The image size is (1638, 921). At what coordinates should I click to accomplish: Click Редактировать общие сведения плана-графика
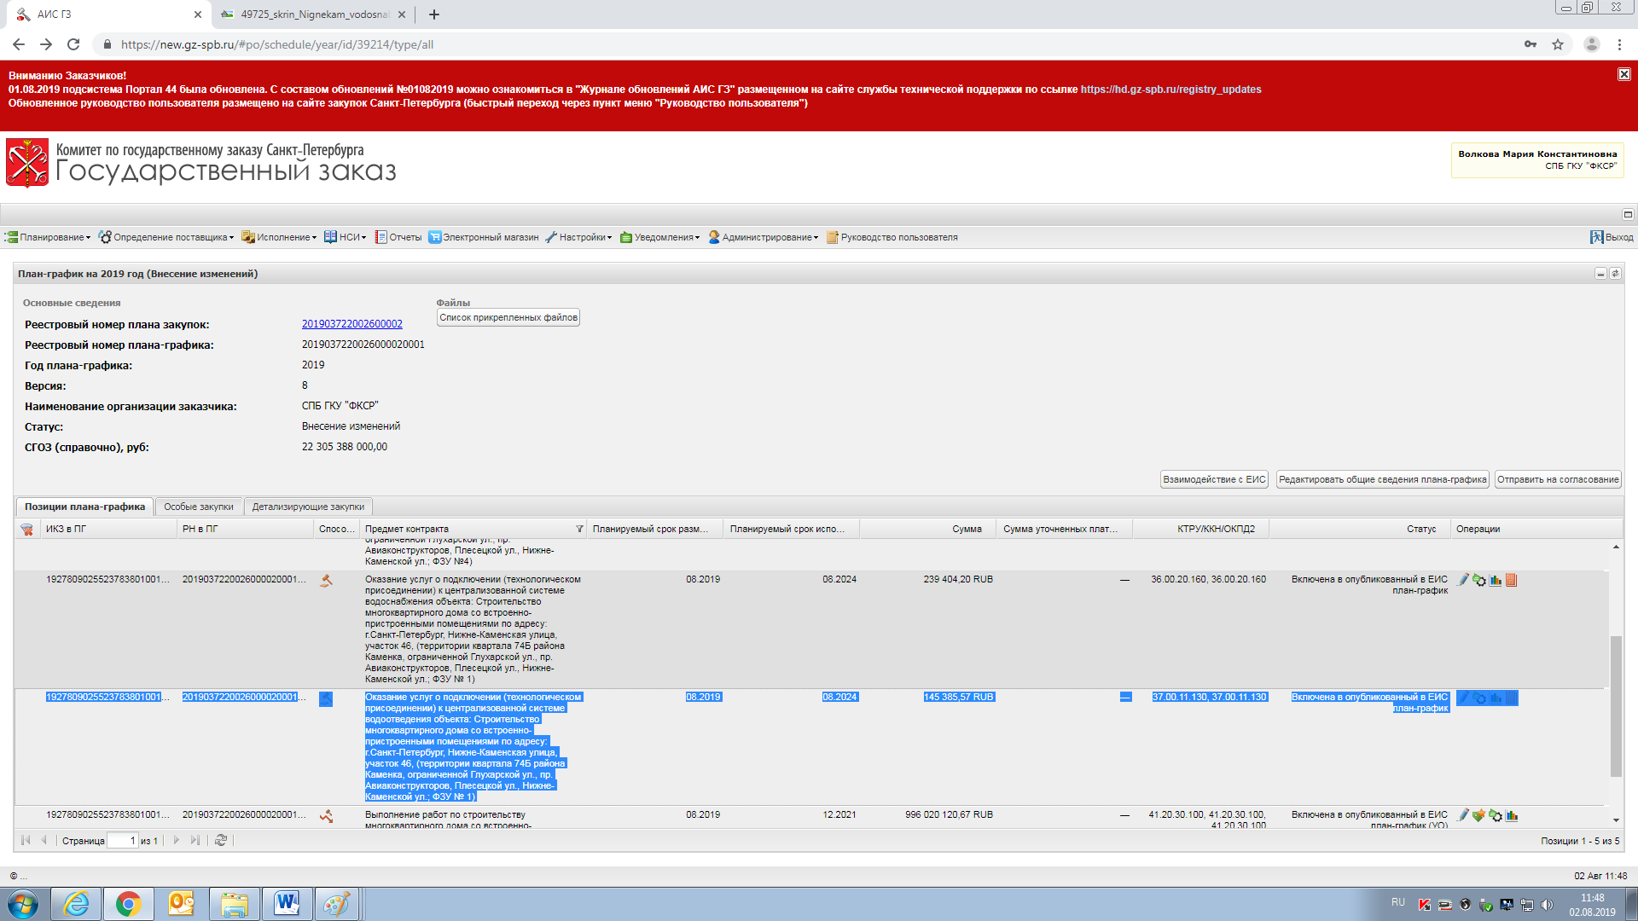(x=1382, y=479)
